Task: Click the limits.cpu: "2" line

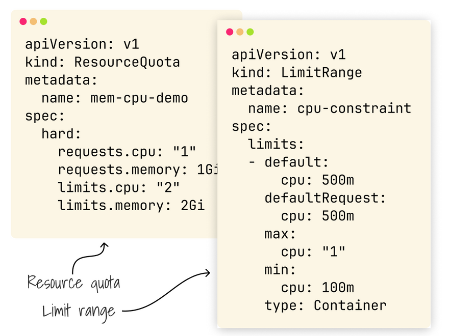Action: (x=119, y=187)
